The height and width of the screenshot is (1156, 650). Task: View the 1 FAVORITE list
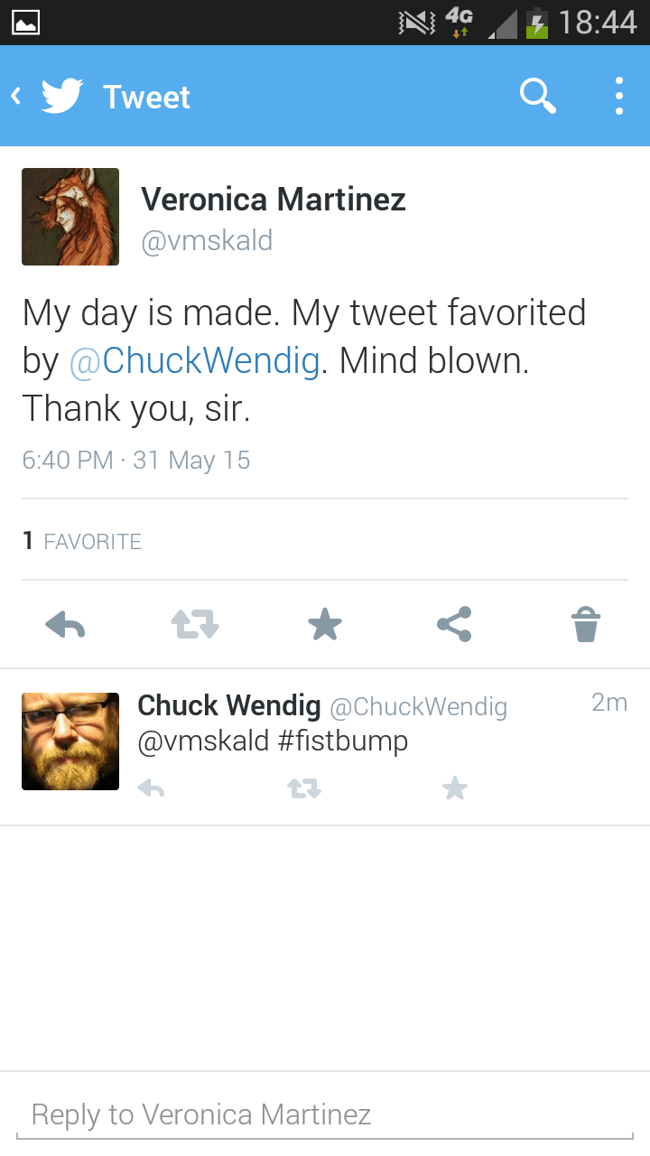(x=82, y=541)
